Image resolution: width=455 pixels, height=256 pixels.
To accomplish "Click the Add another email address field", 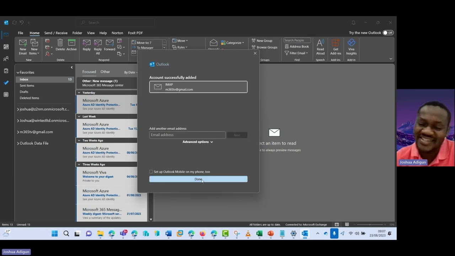I will [187, 135].
